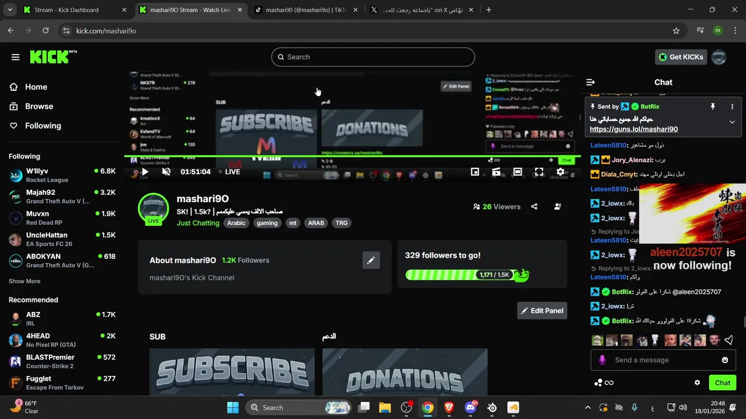746x419 pixels.
Task: Open mini-player mode in video controls
Action: (475, 172)
